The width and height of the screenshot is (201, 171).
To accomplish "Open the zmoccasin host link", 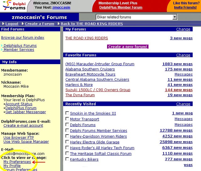I will (x=61, y=8).
